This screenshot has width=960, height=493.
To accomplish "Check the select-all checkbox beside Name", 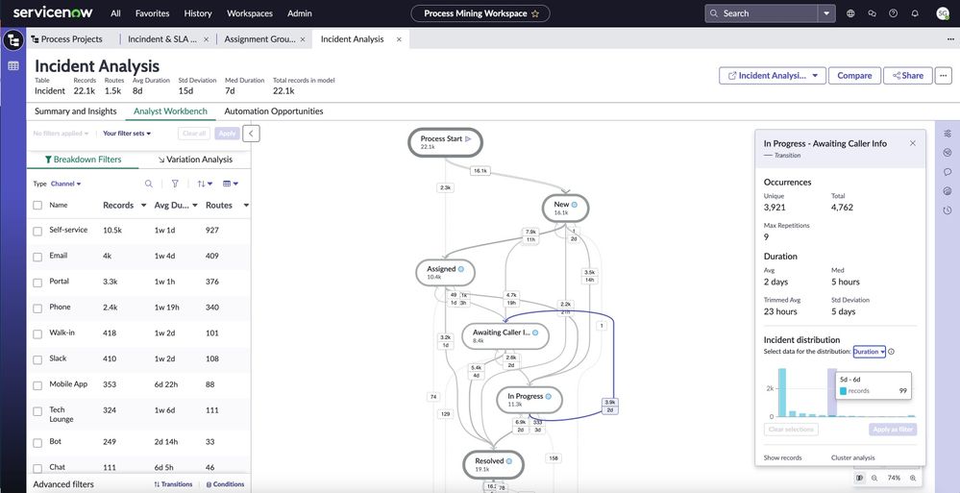I will (37, 205).
